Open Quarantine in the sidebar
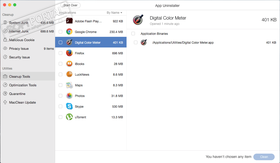This screenshot has width=280, height=163. click(x=27, y=94)
